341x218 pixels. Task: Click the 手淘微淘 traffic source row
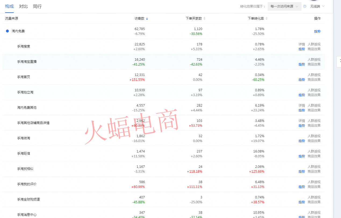[24, 138]
